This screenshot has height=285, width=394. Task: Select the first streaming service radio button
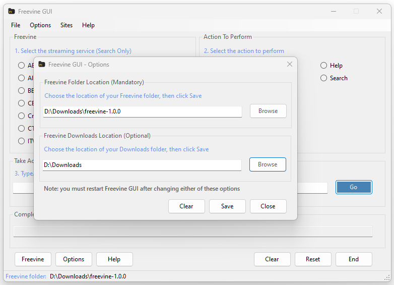click(21, 66)
